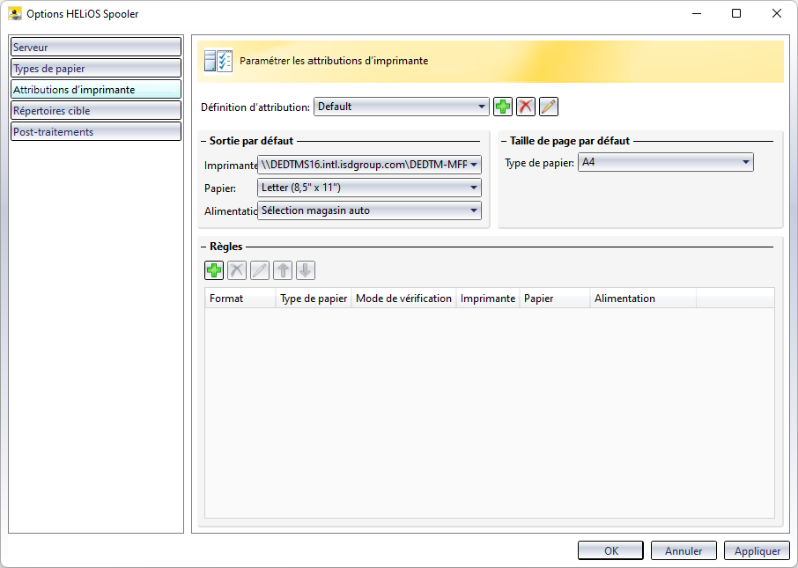Sort by the Format column header
Viewport: 798px width, 568px height.
pos(240,299)
